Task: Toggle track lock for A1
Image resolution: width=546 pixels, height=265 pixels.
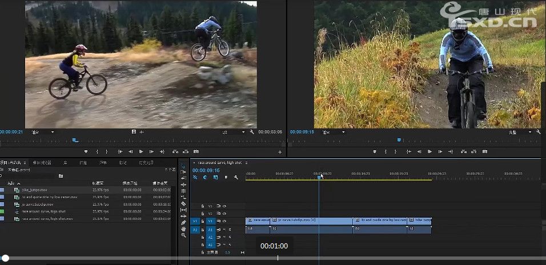Action: click(x=203, y=230)
